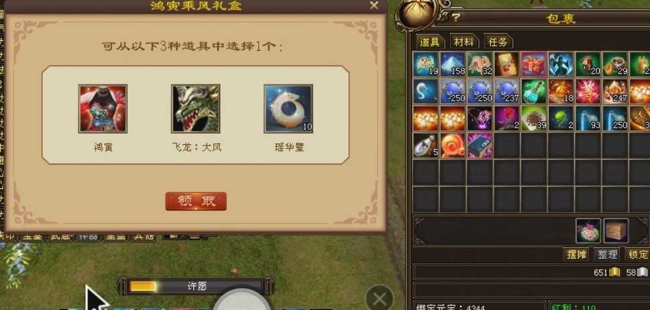Close the 鸿寅乘风礼盒 dialog
The width and height of the screenshot is (650, 310).
pos(374,5)
